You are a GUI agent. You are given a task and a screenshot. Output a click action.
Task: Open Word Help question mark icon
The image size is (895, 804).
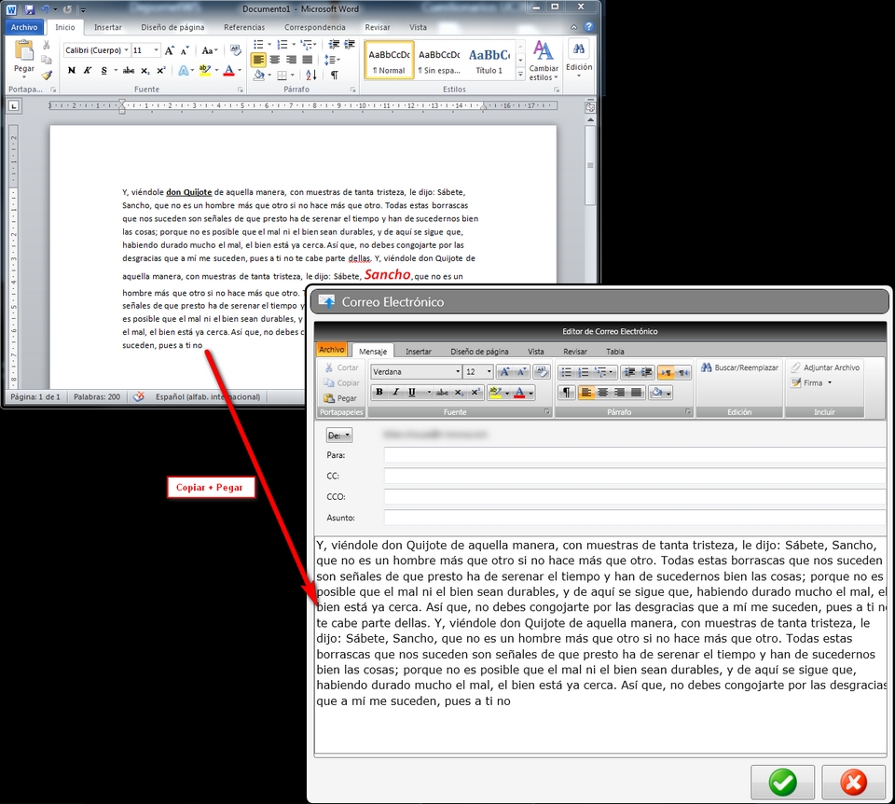click(x=589, y=27)
